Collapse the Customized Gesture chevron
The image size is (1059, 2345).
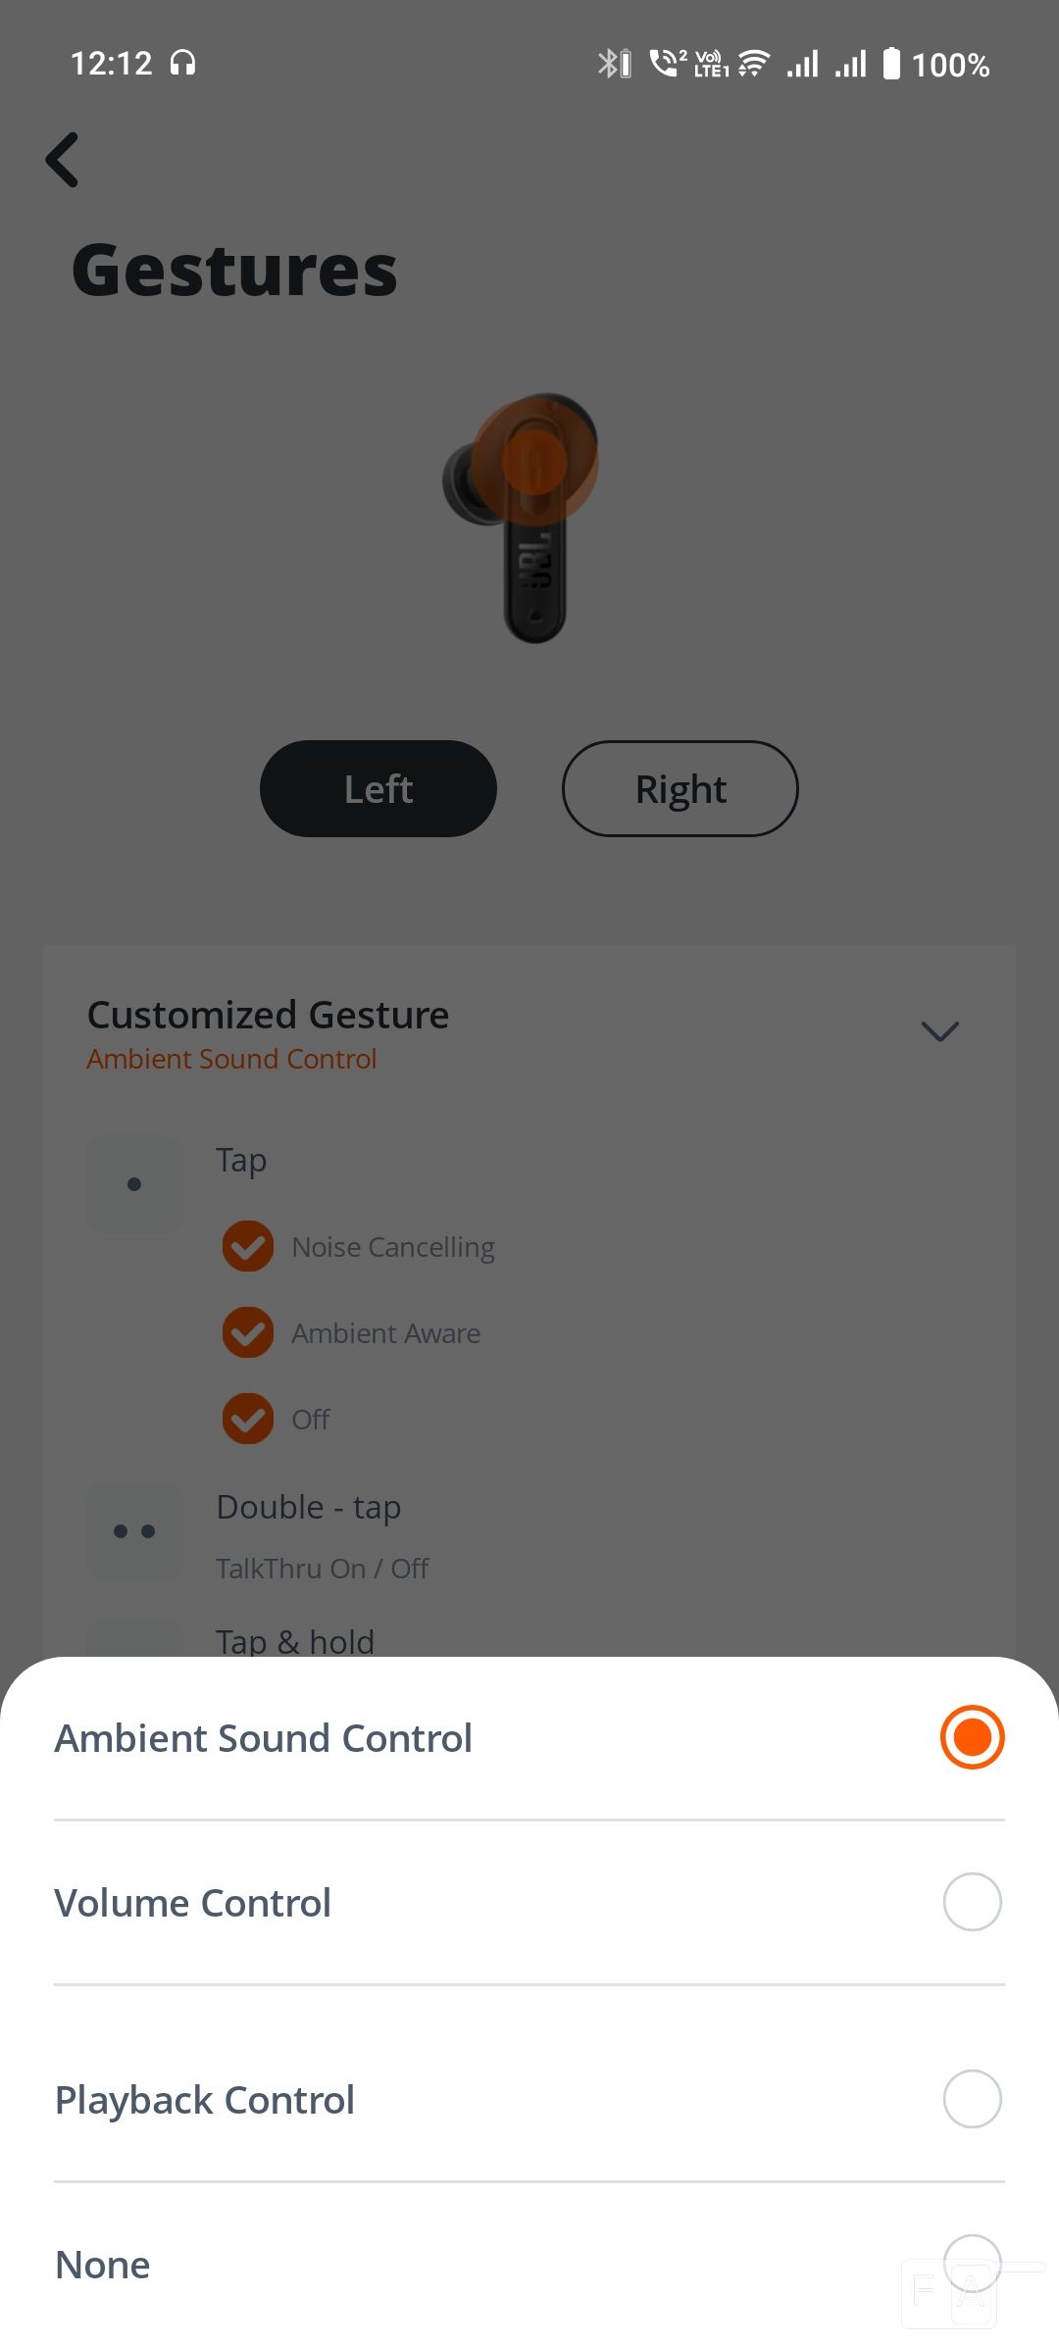(x=939, y=1031)
